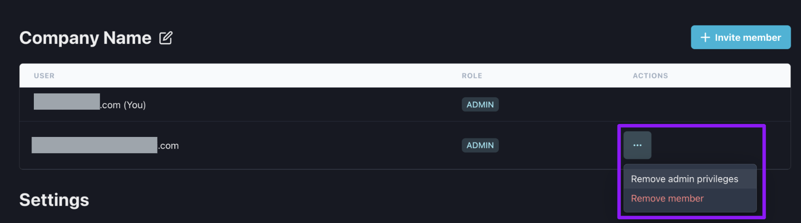Click the ADMIN badge on your own row

click(480, 105)
